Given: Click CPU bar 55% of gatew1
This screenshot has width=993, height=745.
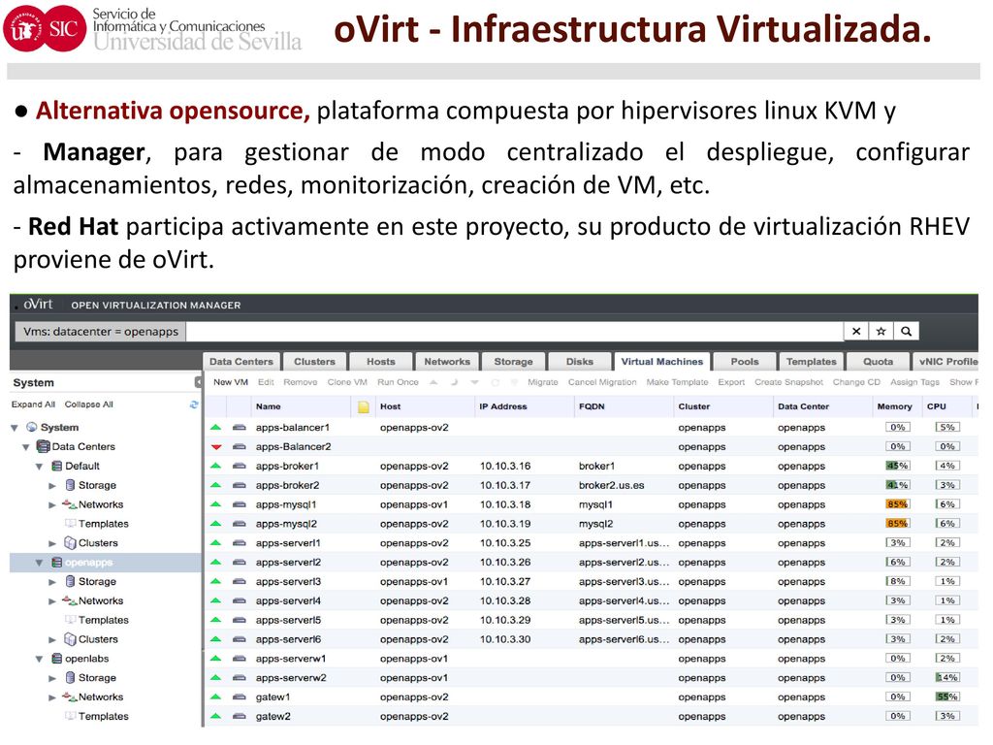Looking at the screenshot, I should coord(947,696).
